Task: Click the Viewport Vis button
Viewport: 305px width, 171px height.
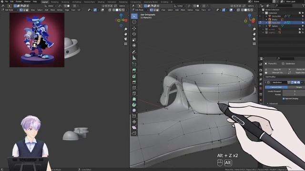Action: pos(277,73)
